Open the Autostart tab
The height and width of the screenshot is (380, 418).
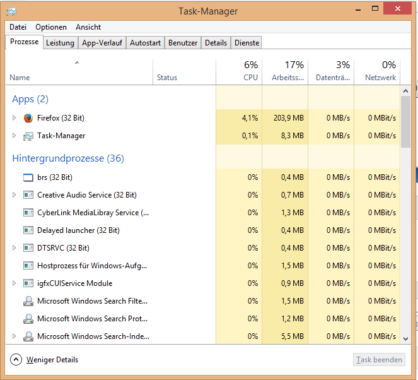(x=145, y=43)
